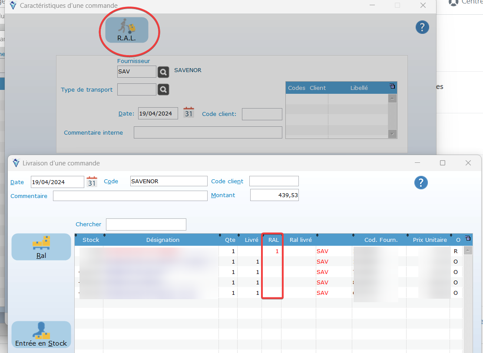The image size is (483, 353).
Task: Click the Ral button with pallet icon
Action: coord(41,247)
